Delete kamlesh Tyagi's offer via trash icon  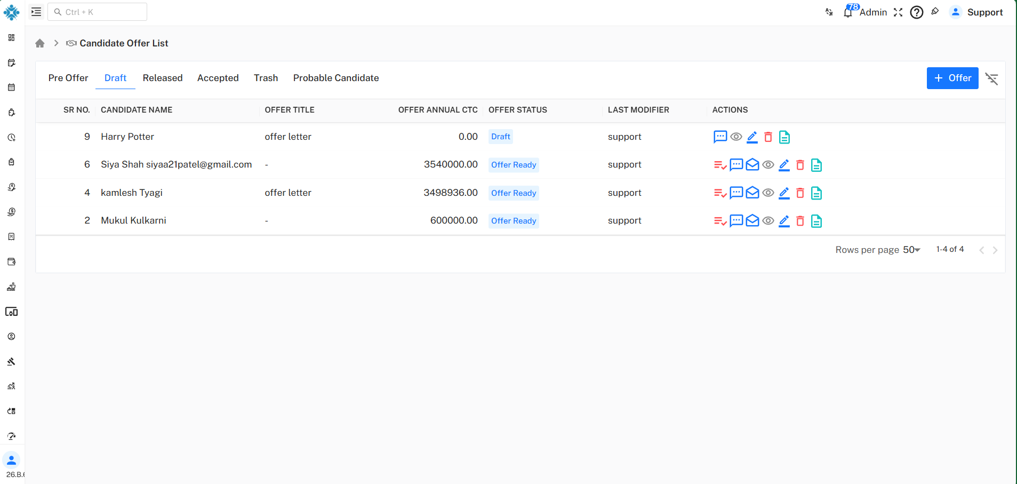point(800,193)
